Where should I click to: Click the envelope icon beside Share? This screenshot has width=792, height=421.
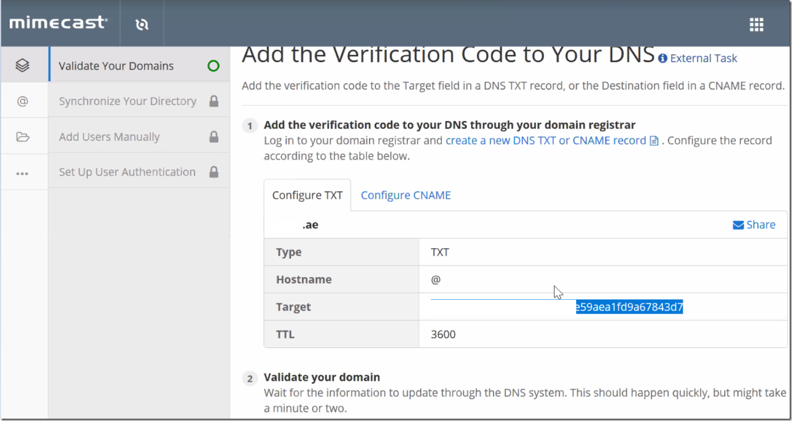[738, 225]
